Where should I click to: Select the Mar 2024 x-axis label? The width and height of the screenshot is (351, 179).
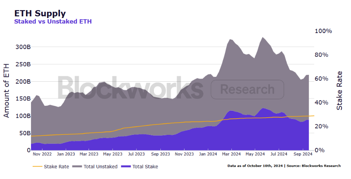point(231,154)
